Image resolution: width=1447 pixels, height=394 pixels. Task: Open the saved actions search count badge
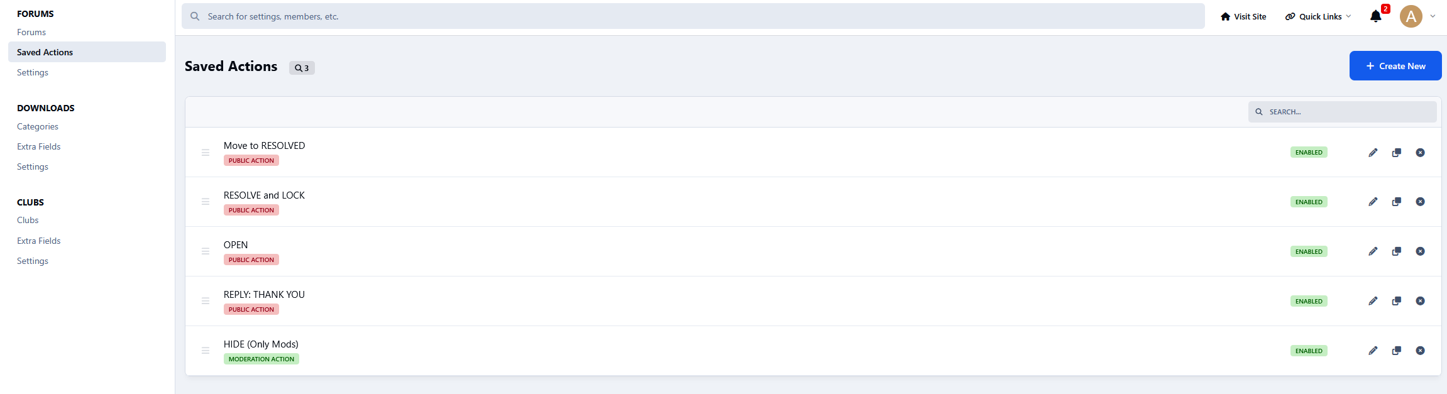(302, 68)
